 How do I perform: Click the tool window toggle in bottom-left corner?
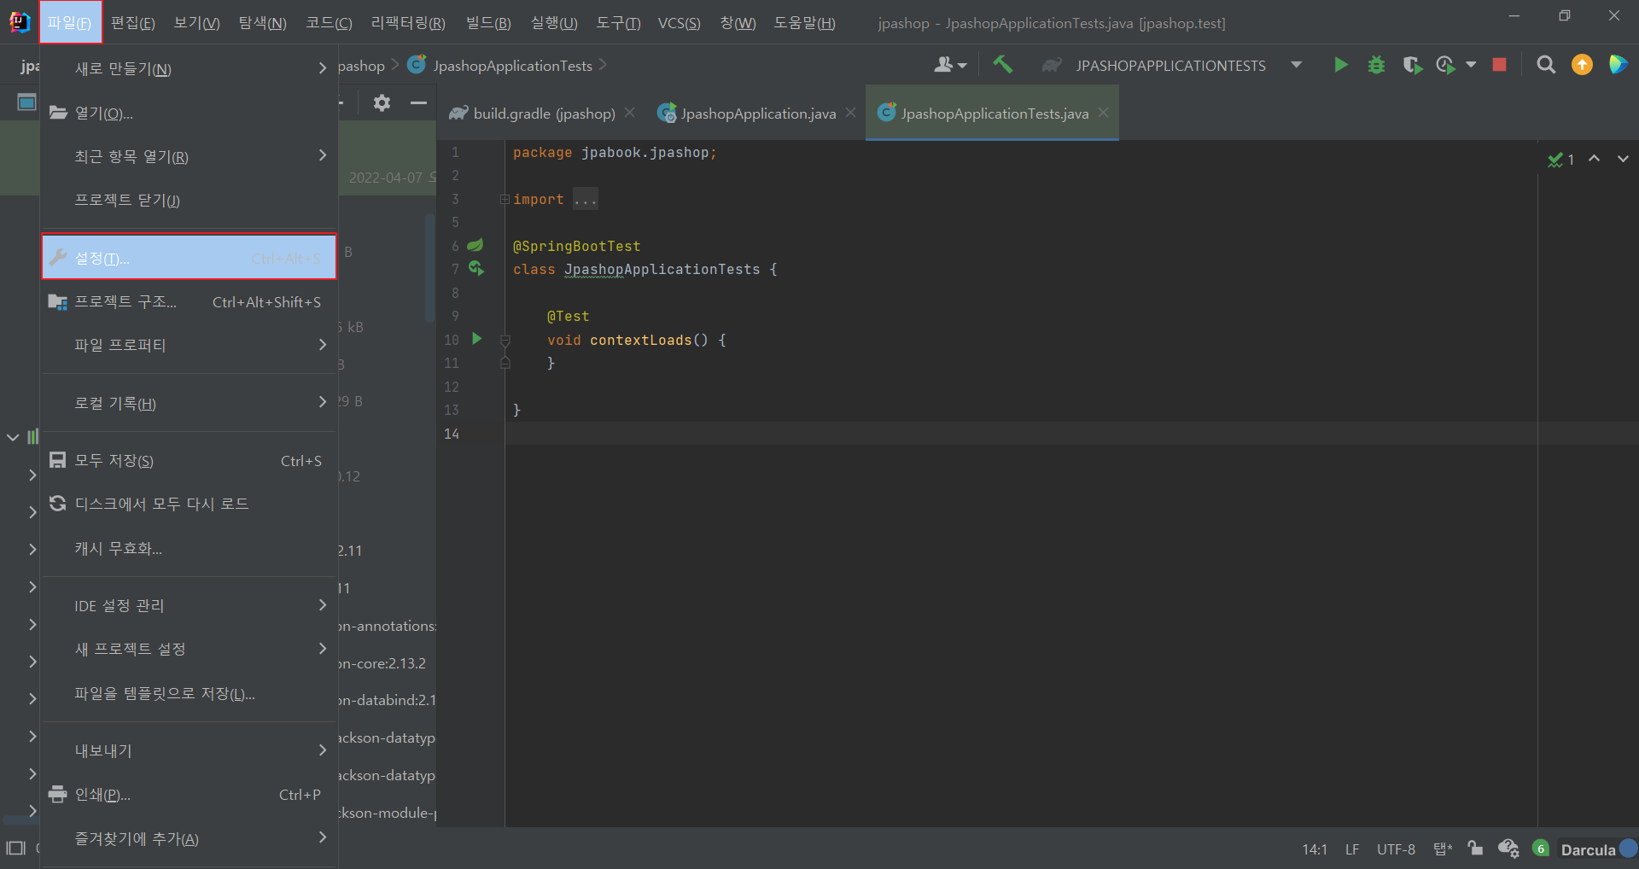coord(15,849)
